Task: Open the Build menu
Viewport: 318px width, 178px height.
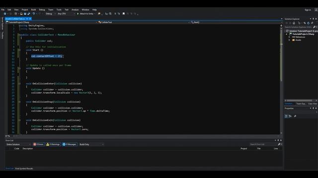Action: pyautogui.click(x=33, y=10)
